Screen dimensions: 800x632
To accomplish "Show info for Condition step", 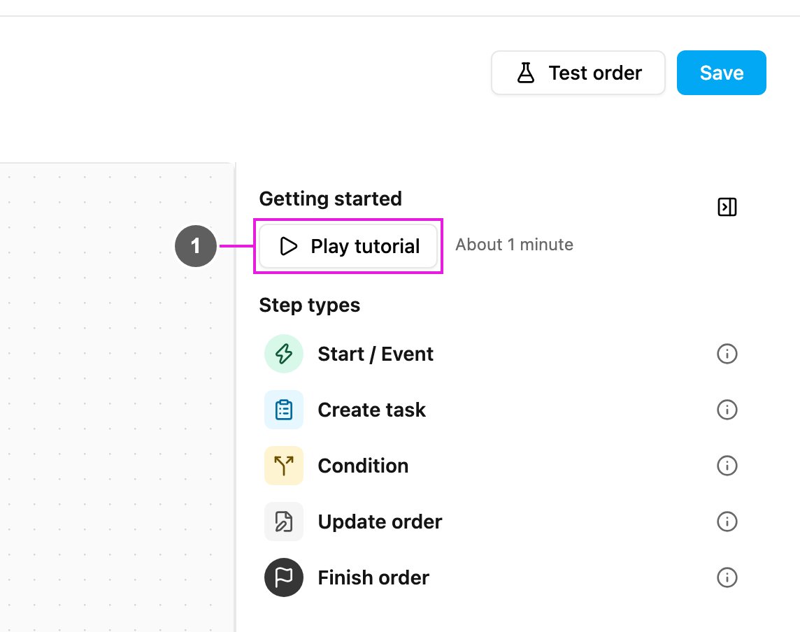I will pos(727,466).
